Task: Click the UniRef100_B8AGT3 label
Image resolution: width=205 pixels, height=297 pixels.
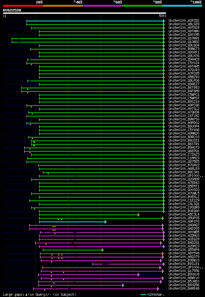Action: coord(184,148)
